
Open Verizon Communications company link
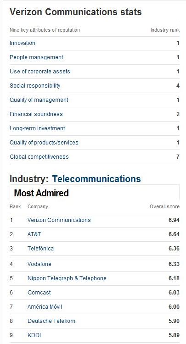[x=59, y=220]
